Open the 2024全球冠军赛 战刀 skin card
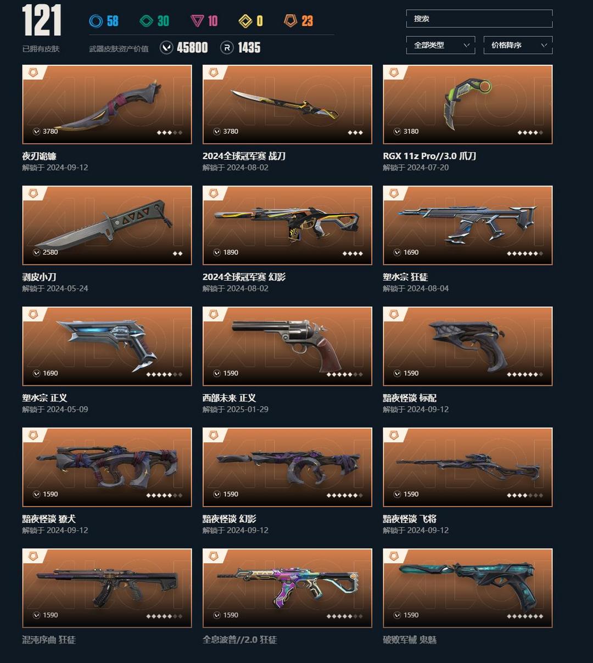Image resolution: width=593 pixels, height=663 pixels. [287, 104]
